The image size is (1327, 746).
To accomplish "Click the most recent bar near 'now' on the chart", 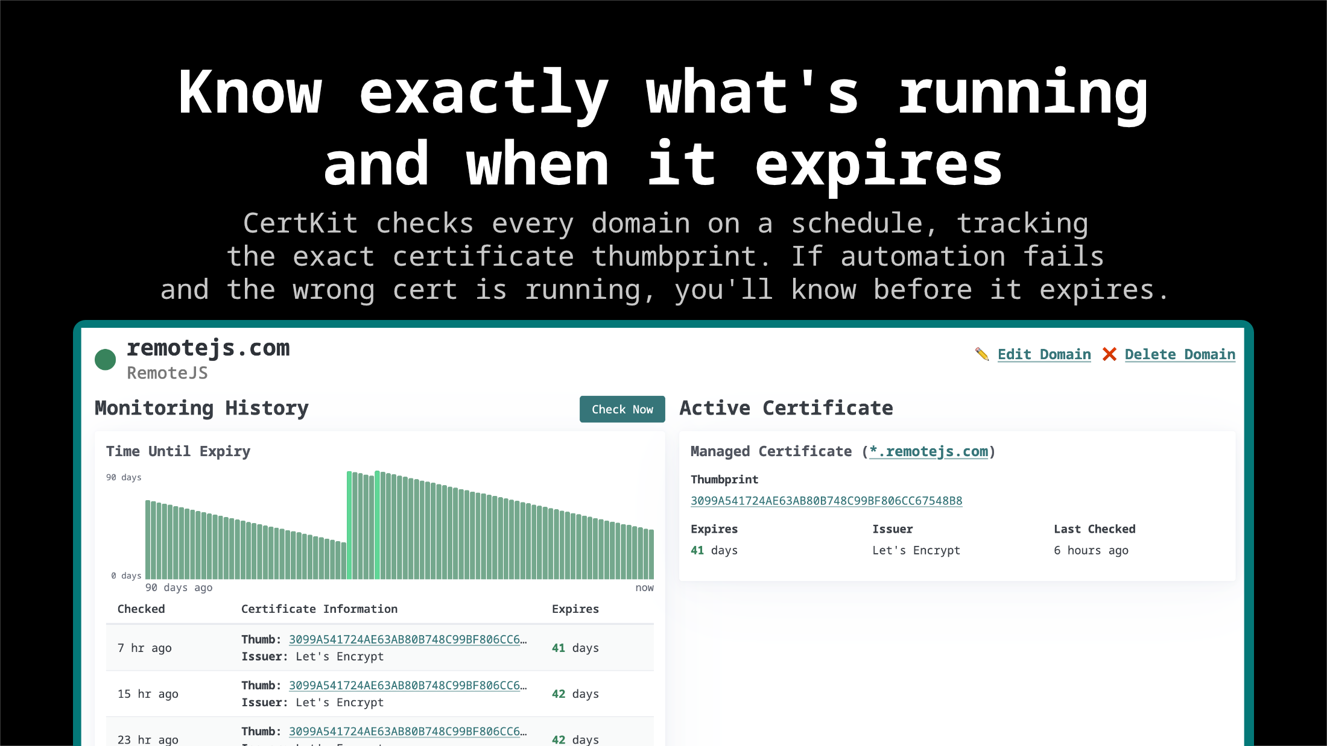I will coord(650,554).
